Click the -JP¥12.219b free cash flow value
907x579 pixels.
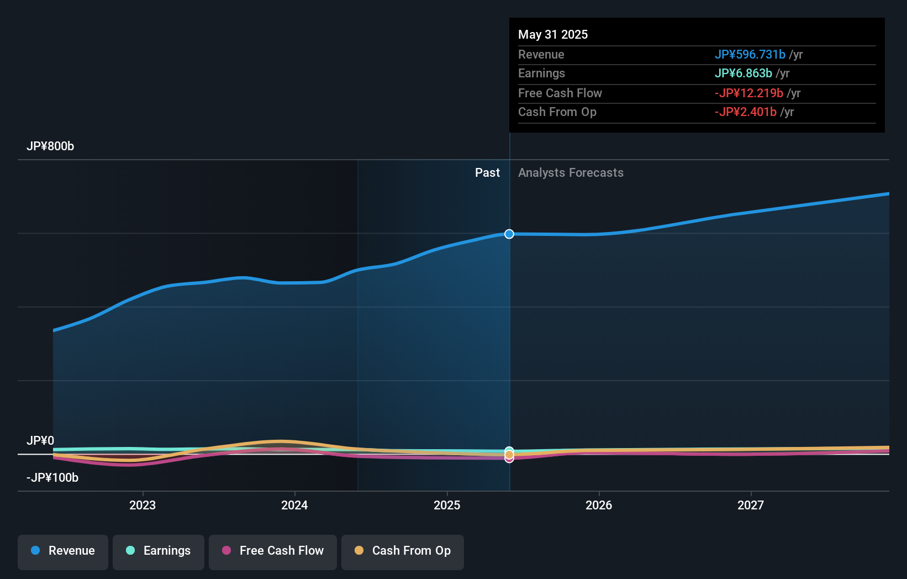748,93
